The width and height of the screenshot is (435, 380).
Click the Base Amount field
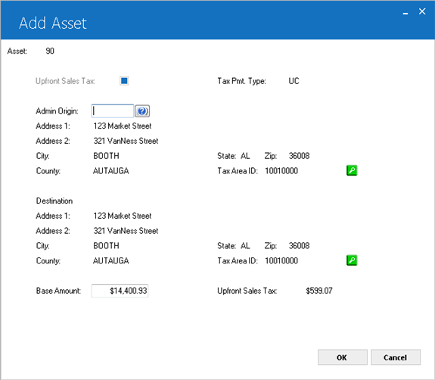click(120, 291)
